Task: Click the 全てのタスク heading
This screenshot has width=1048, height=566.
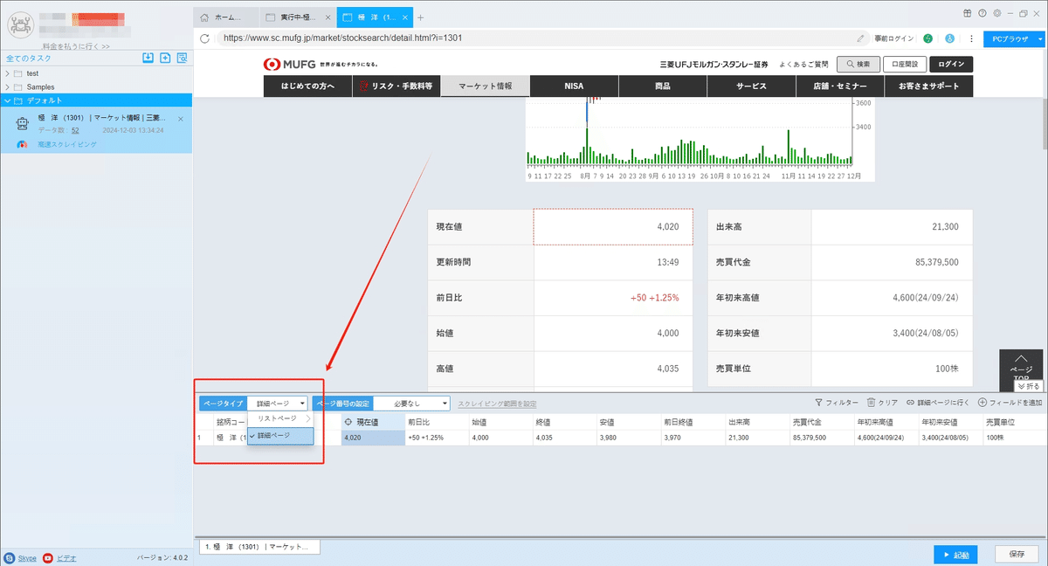Action: tap(28, 59)
